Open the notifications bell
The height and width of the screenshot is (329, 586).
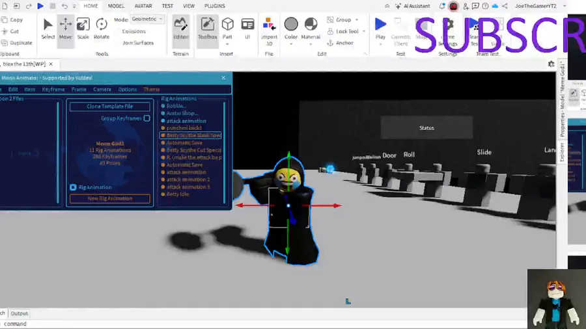(x=442, y=6)
